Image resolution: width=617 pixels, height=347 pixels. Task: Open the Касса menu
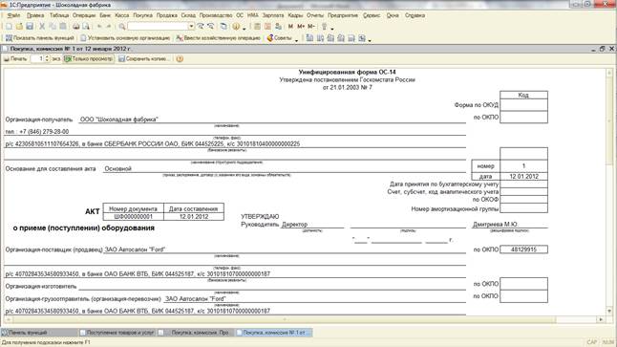122,15
